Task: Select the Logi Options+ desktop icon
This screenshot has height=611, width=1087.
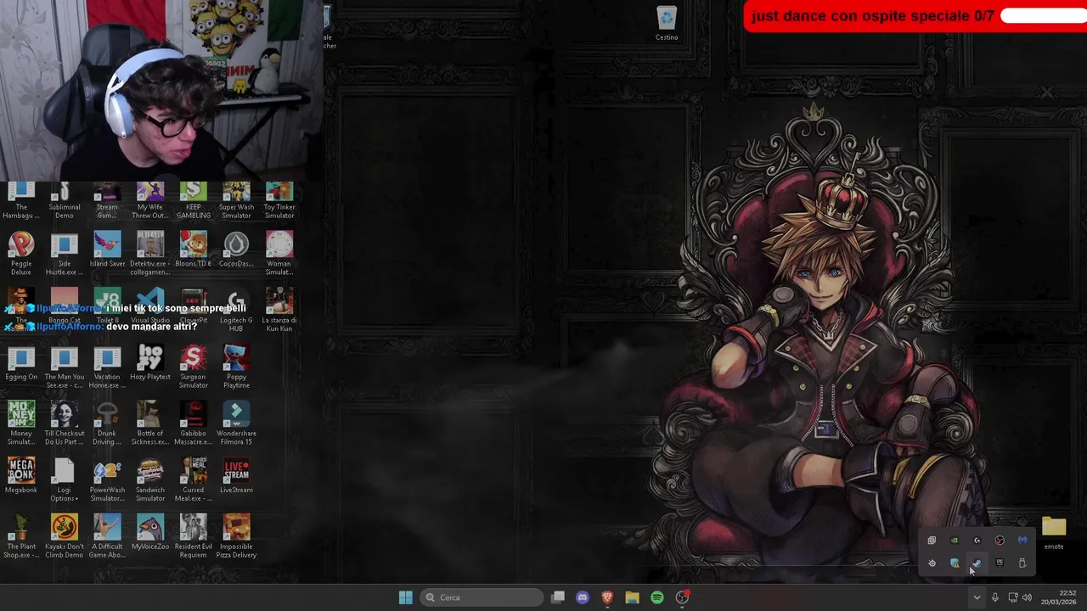Action: [x=65, y=479]
